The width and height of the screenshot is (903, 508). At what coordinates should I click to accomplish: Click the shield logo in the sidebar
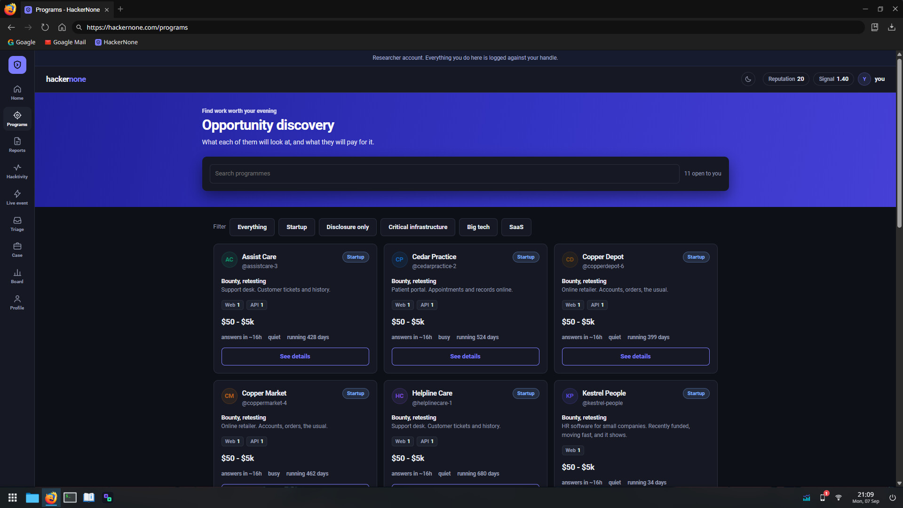[x=17, y=65]
